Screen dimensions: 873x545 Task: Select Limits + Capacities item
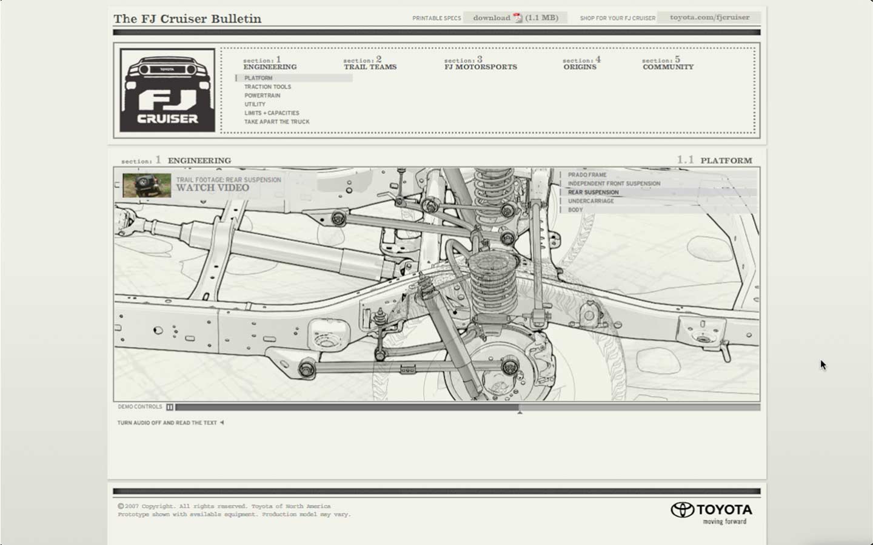(x=272, y=113)
